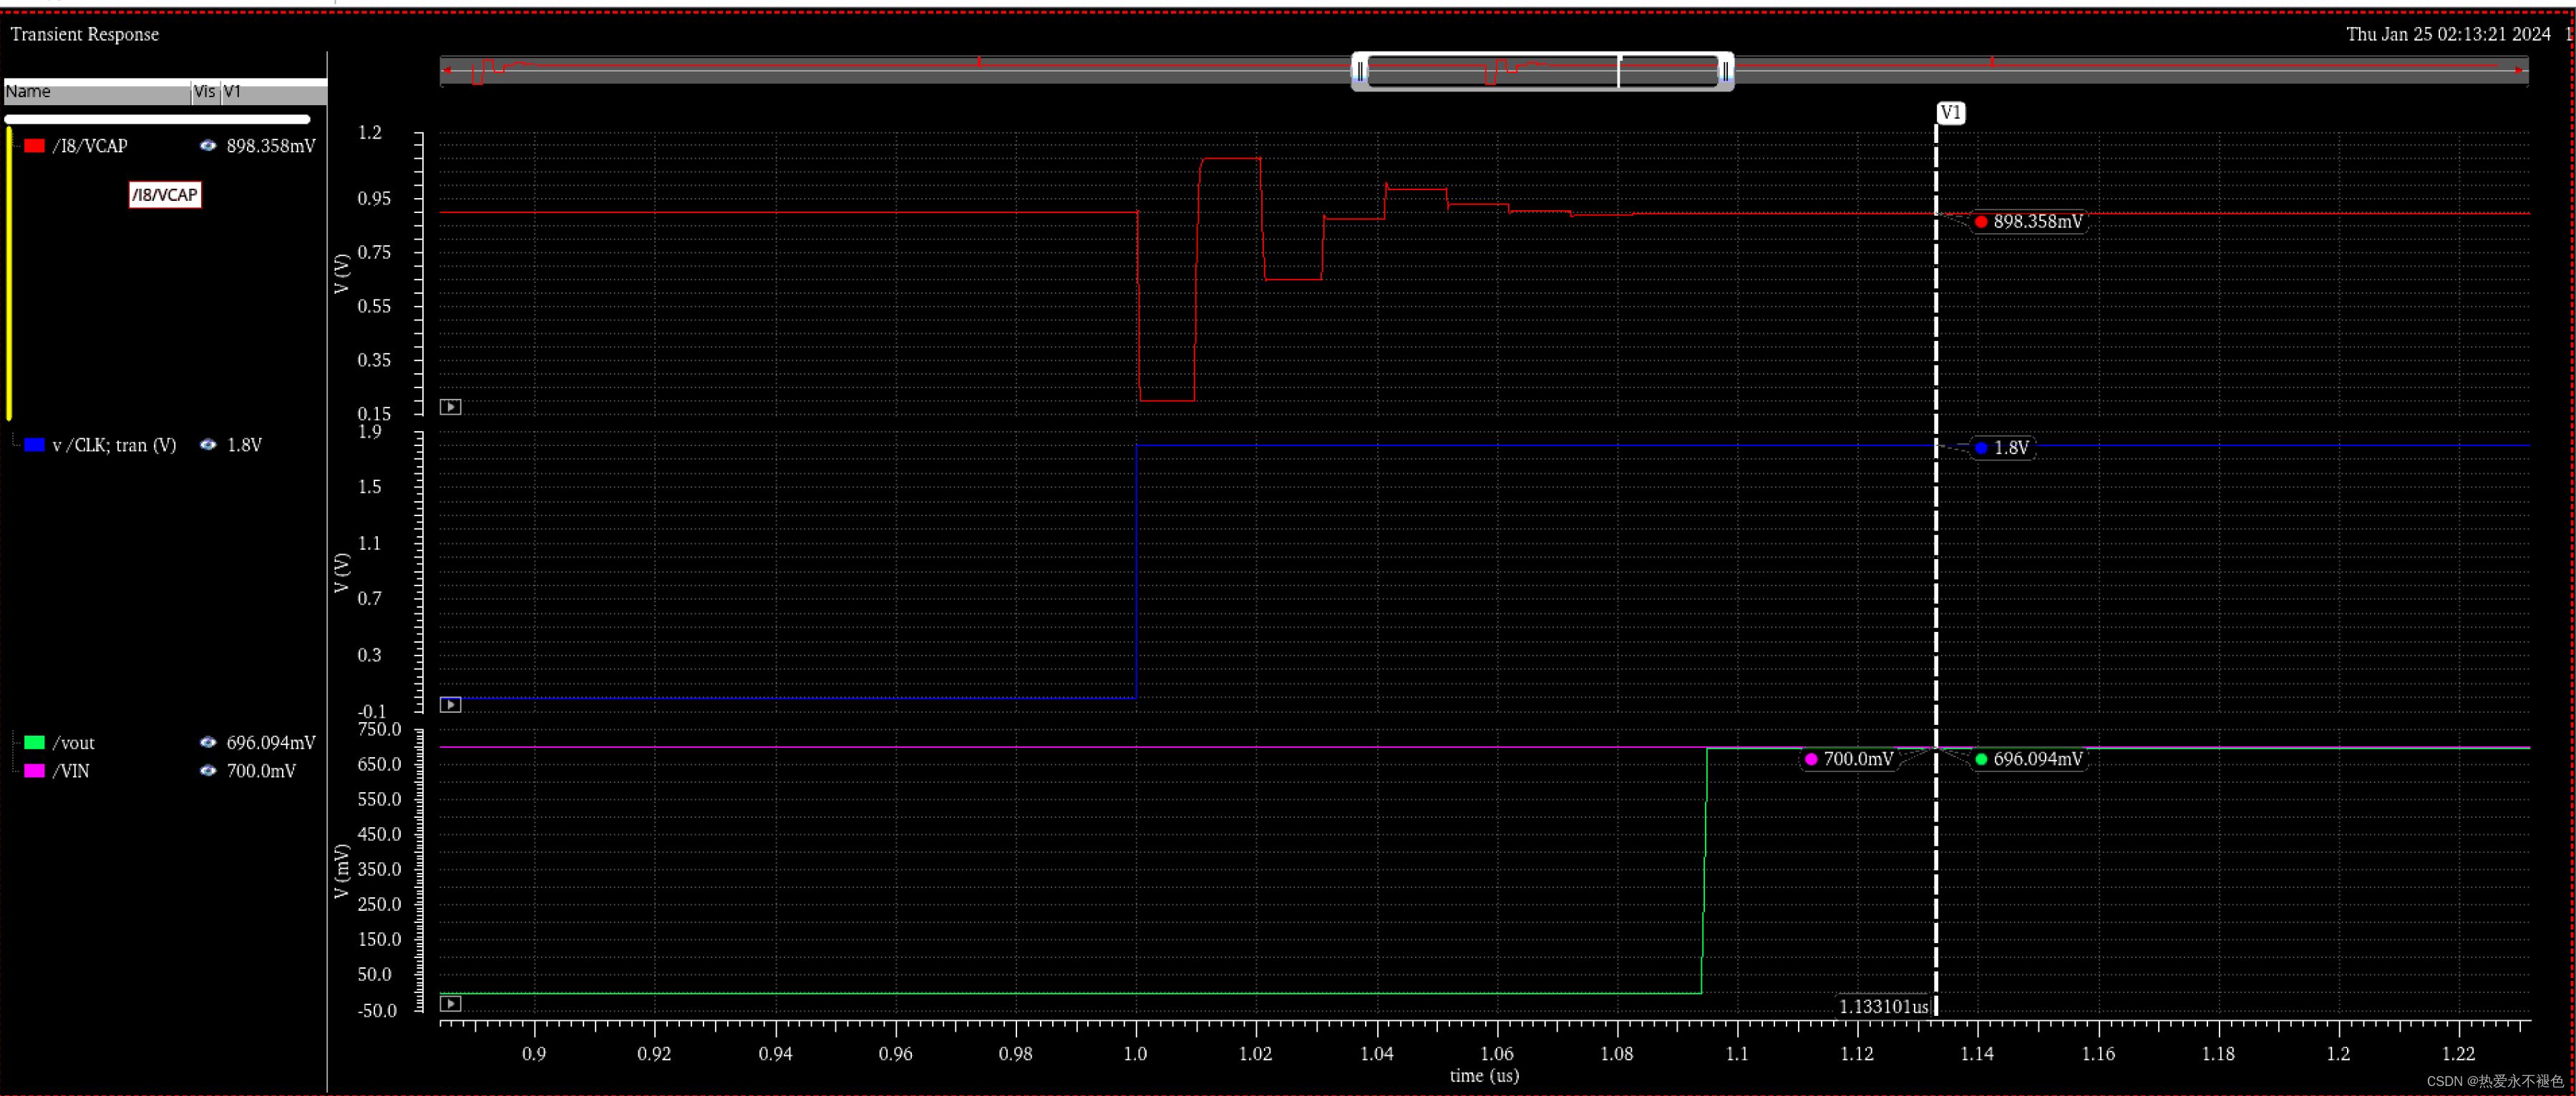Screen dimensions: 2576x1096
Task: Toggle visibility of the CLK trace
Action: click(208, 445)
